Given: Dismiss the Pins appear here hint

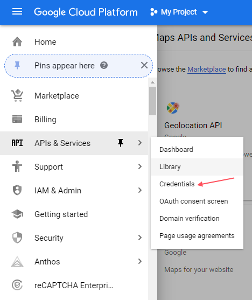Looking at the screenshot, I should pos(144,65).
